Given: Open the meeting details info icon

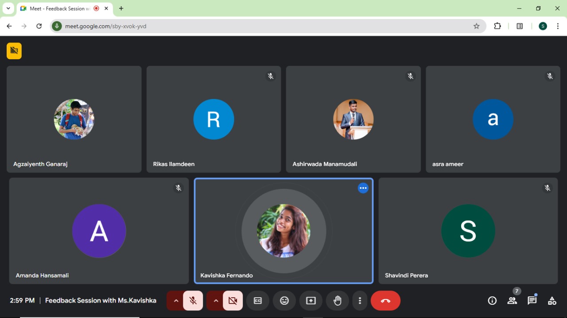Looking at the screenshot, I should point(492,301).
